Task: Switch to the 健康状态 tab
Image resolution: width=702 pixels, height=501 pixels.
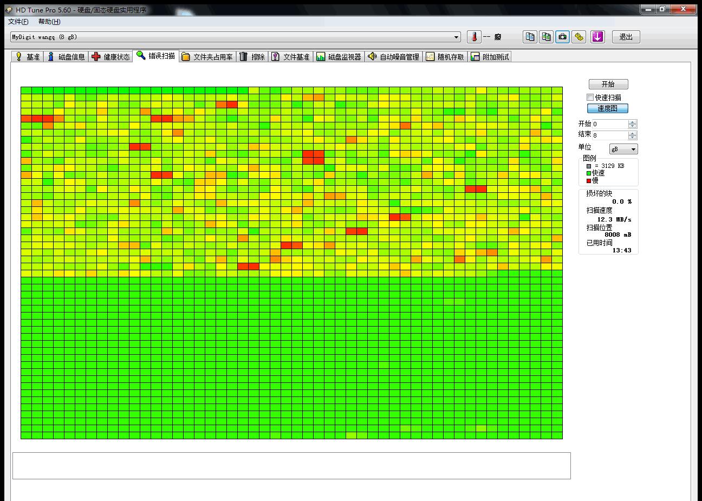Action: pos(110,56)
